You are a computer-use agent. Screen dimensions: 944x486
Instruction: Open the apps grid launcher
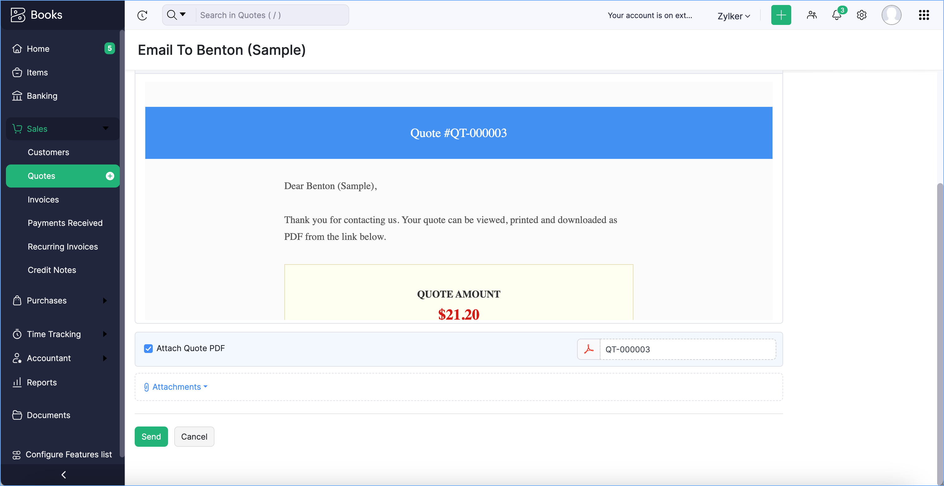tap(924, 15)
